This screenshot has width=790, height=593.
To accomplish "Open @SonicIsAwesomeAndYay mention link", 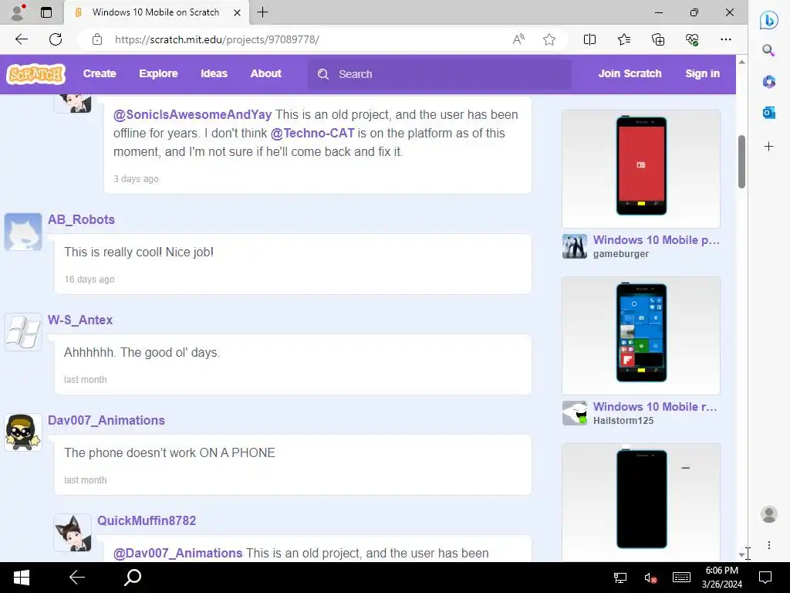I will pyautogui.click(x=192, y=114).
